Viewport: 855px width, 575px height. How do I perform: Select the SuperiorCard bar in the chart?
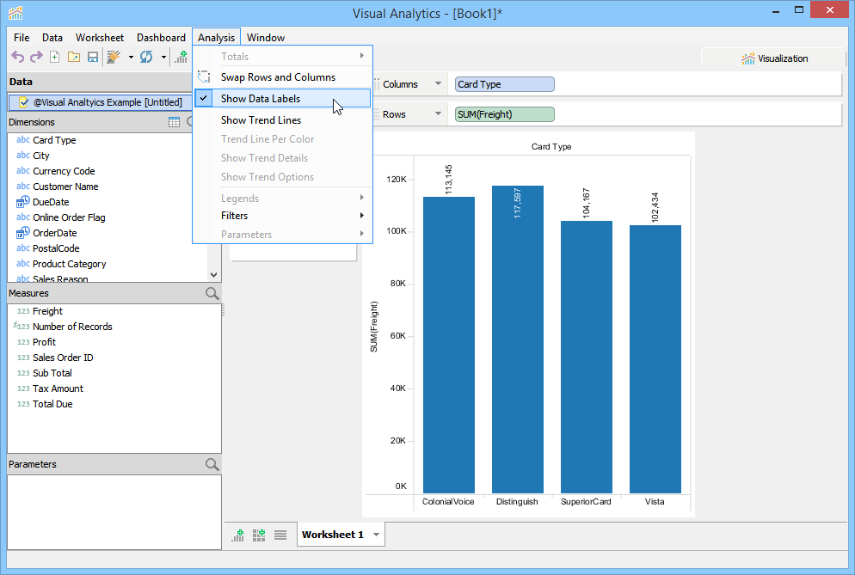[586, 357]
